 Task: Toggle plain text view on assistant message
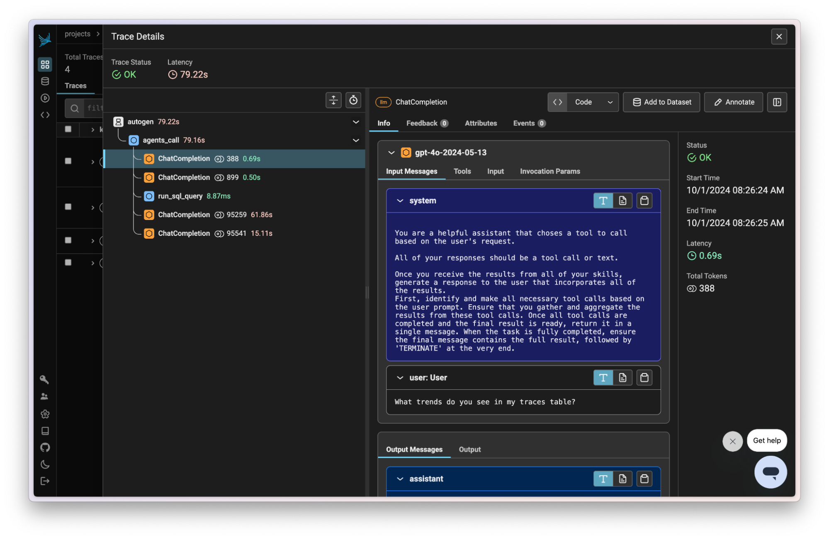(x=603, y=479)
